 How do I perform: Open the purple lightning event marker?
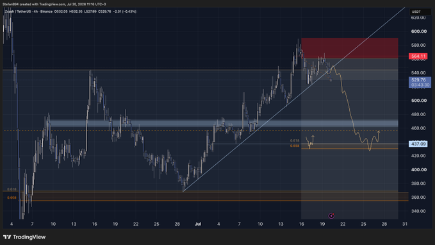pos(331,215)
